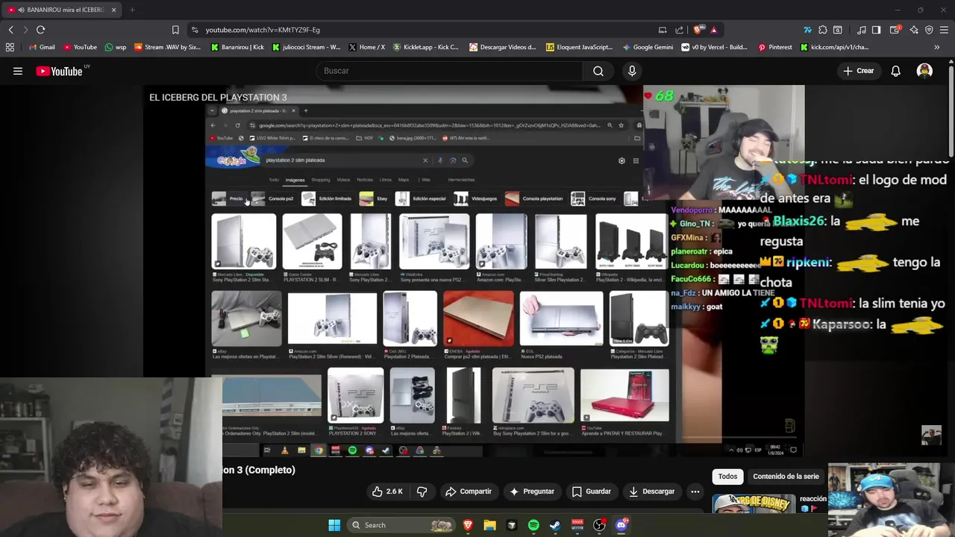This screenshot has height=537, width=955.
Task: Open more actions three-dot menu under video
Action: point(695,492)
